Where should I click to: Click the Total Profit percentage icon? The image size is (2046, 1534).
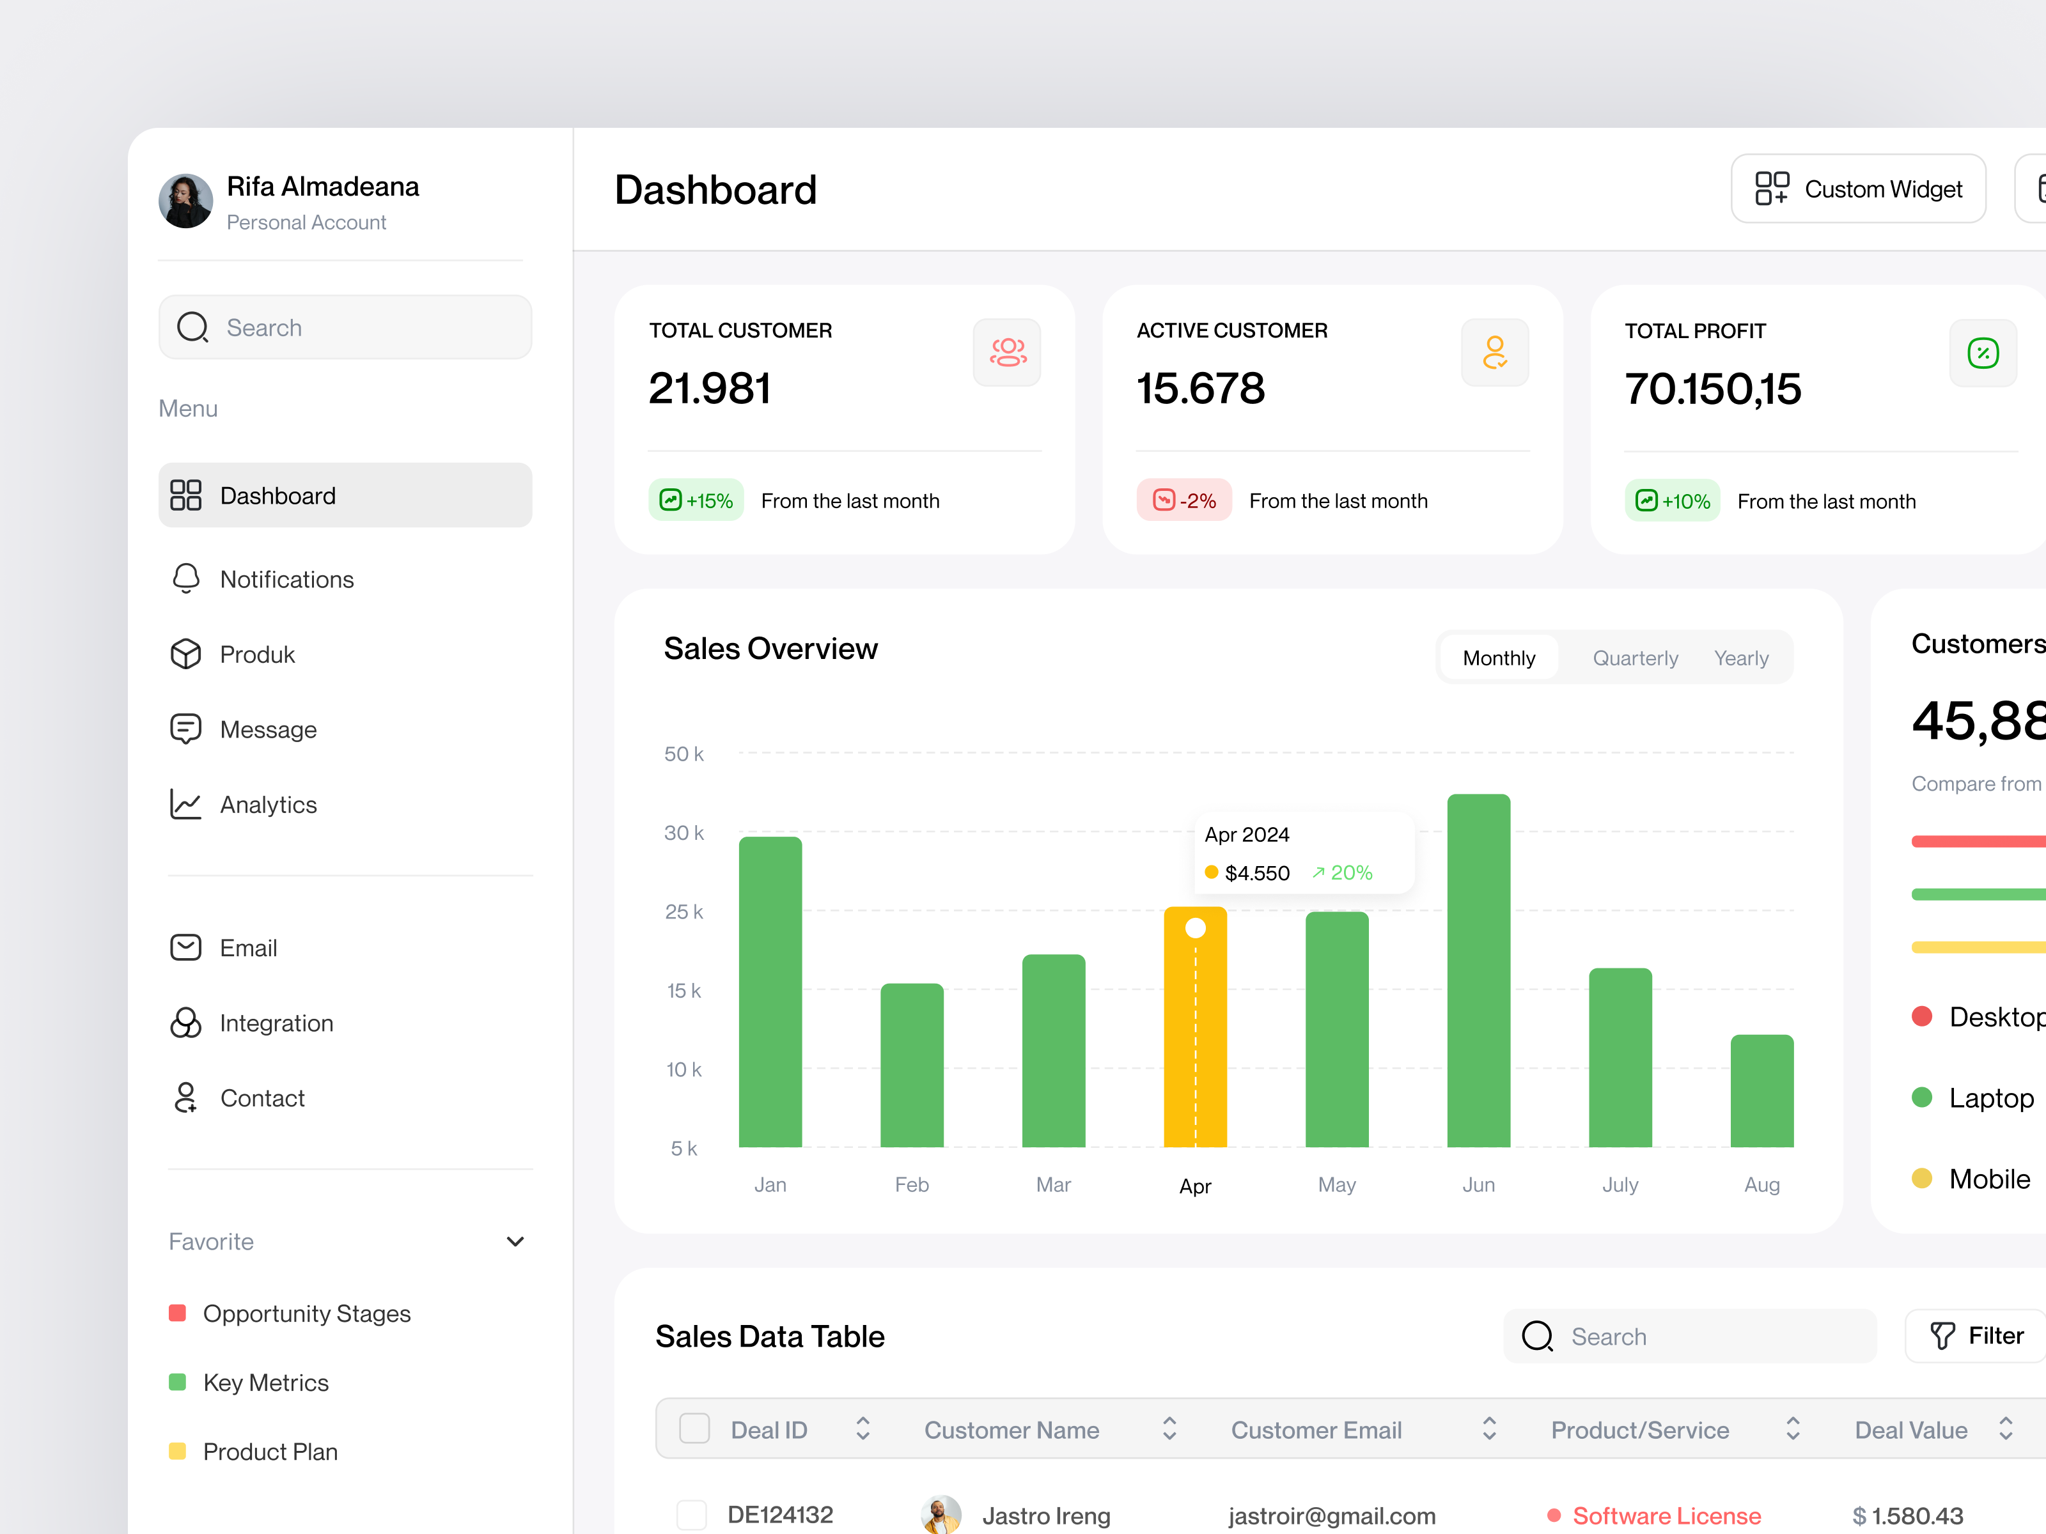1982,352
